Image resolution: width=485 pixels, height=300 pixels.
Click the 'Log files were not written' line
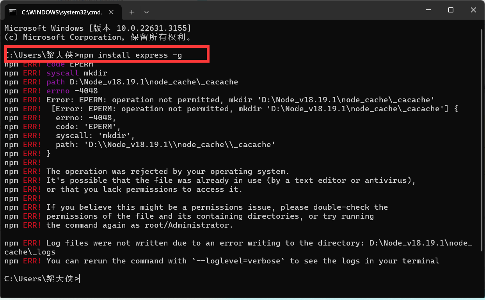point(238,243)
